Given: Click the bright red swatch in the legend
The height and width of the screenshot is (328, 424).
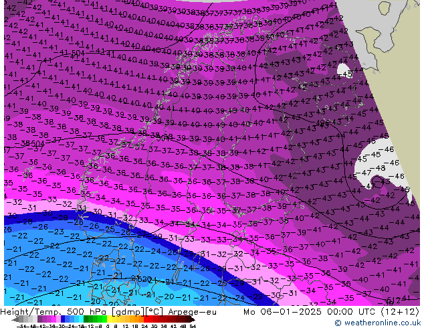Looking at the screenshot, I should click(146, 319).
